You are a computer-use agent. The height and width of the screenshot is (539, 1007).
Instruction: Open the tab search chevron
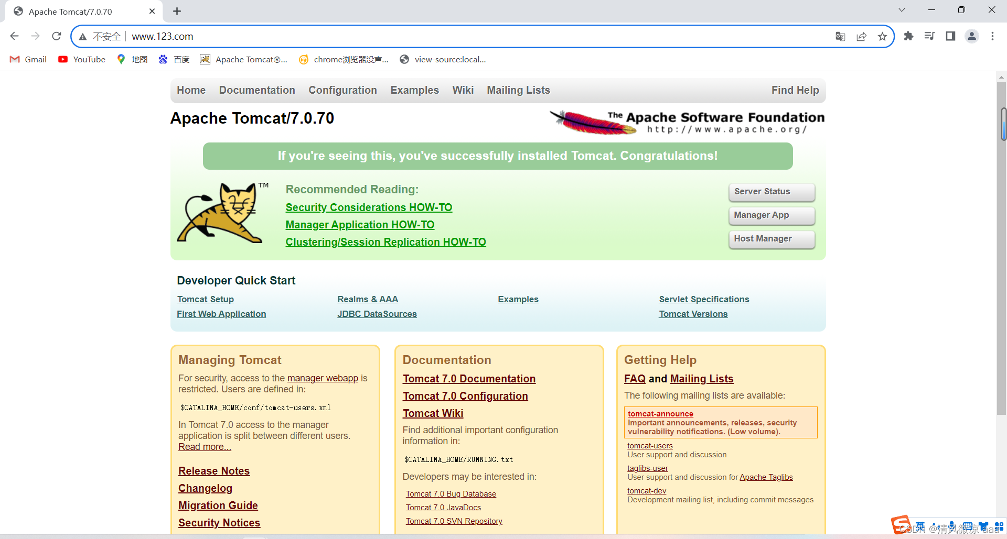[902, 10]
